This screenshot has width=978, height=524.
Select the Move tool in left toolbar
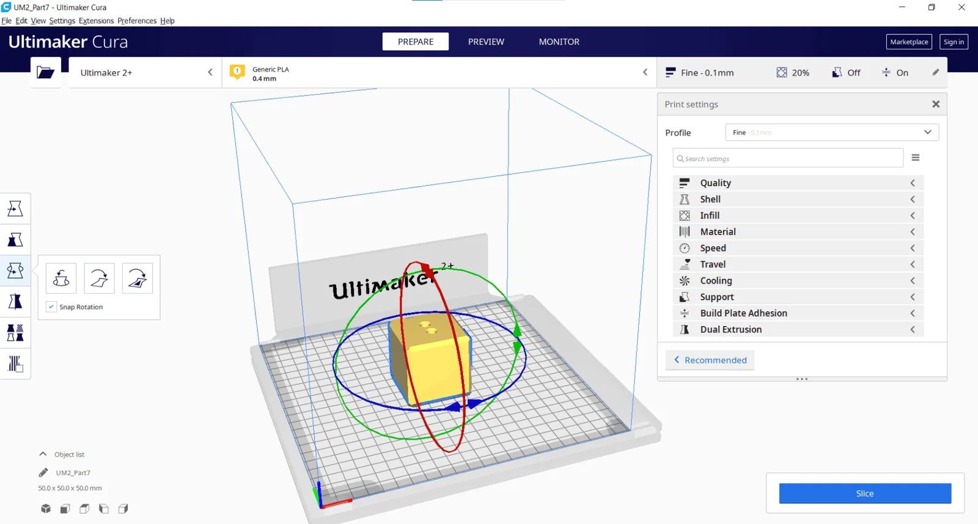[15, 208]
